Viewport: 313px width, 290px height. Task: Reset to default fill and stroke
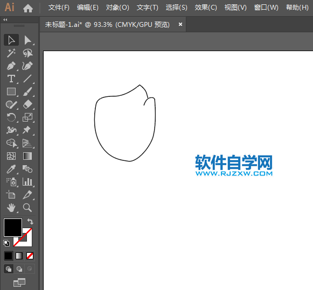click(x=6, y=243)
